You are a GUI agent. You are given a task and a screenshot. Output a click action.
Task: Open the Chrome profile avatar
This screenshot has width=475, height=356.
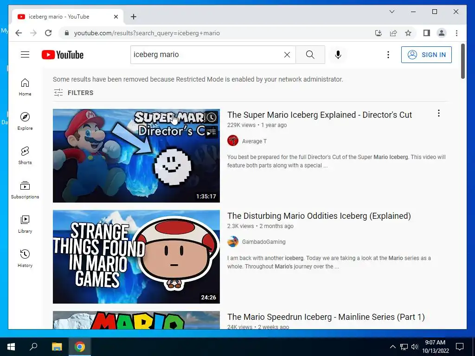pyautogui.click(x=442, y=33)
